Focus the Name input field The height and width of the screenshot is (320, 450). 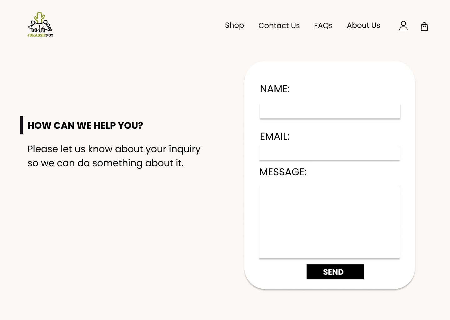[x=330, y=111]
